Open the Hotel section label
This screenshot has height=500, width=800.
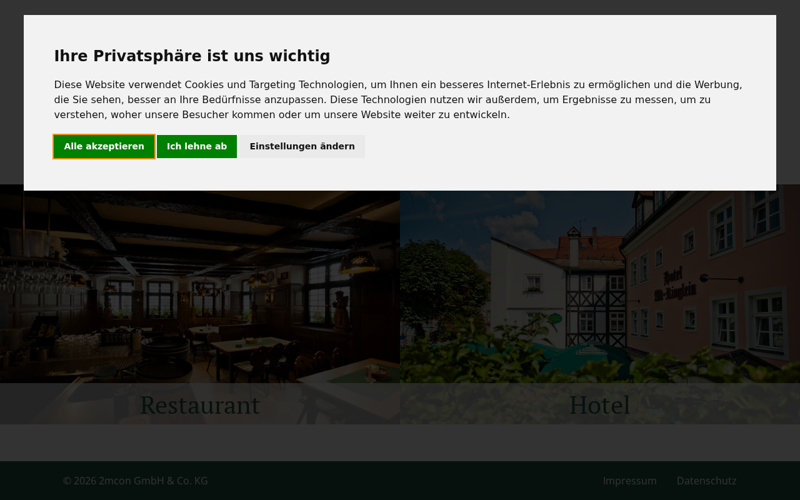click(600, 404)
